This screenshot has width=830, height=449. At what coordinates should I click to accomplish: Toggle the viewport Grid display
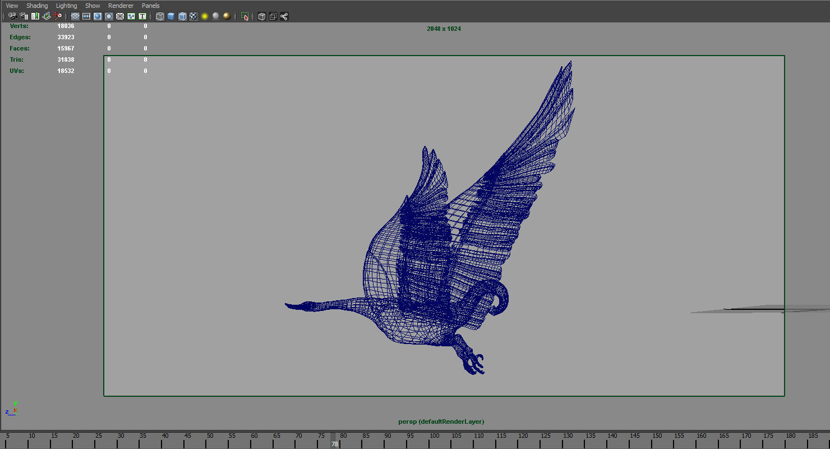click(75, 16)
